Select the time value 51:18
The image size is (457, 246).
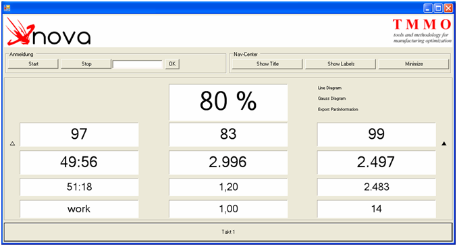click(x=79, y=187)
